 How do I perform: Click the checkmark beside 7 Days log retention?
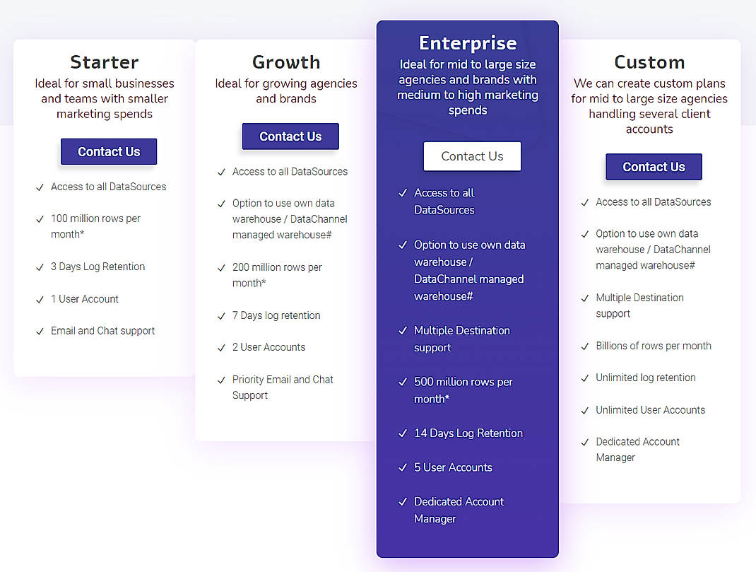[221, 315]
